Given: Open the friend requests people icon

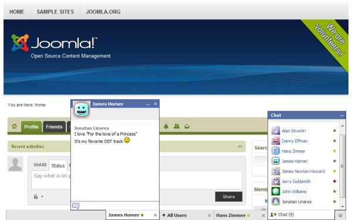Looking at the screenshot, I should tap(177, 126).
